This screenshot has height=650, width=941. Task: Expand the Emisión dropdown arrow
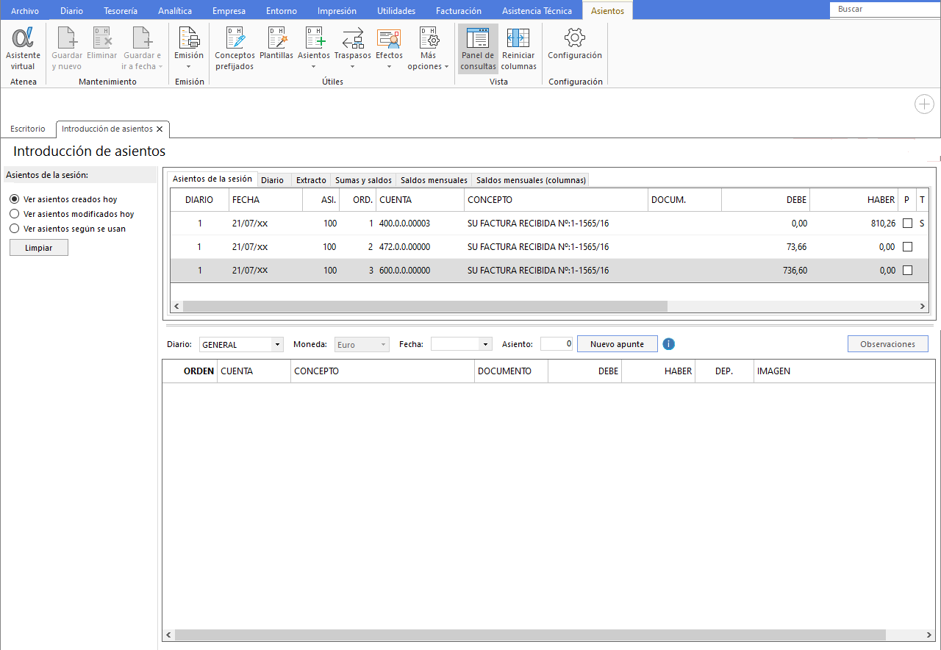(x=189, y=67)
